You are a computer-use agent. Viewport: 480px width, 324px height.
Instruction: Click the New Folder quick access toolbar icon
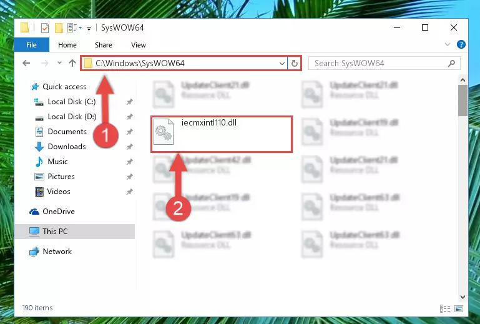(x=59, y=28)
